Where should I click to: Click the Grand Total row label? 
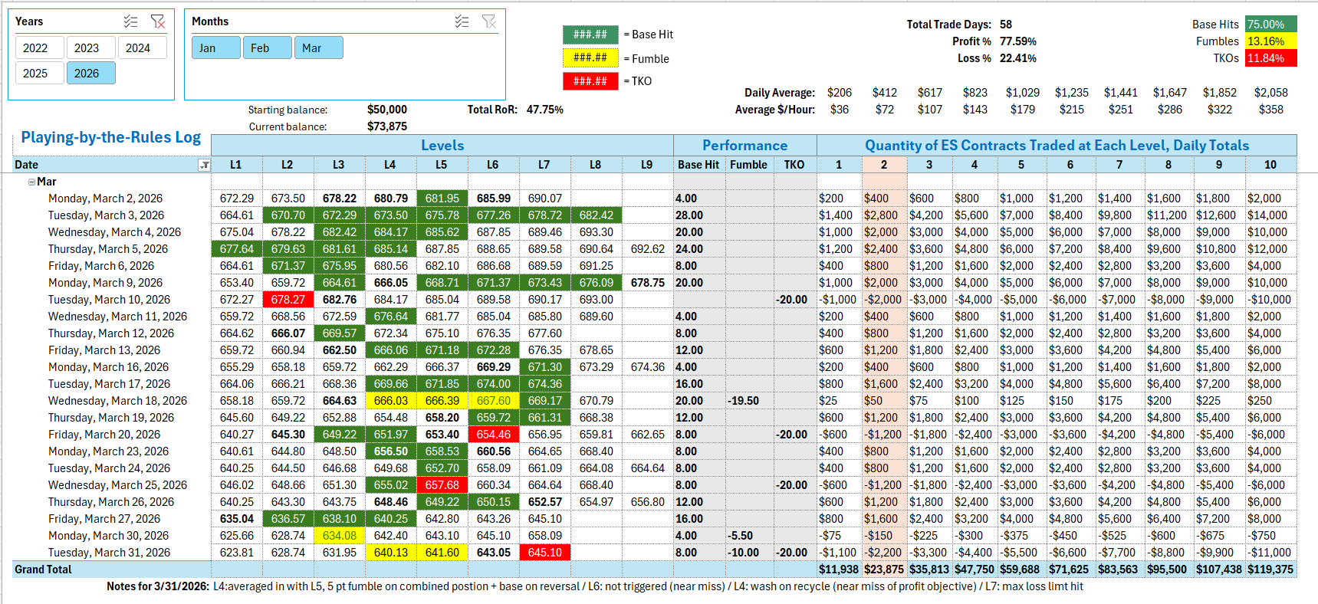[x=43, y=570]
